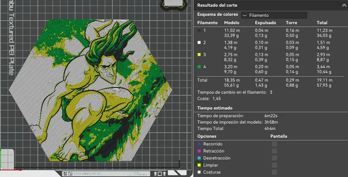Click the Tiempos de cambio en el filamento value

(x=271, y=92)
